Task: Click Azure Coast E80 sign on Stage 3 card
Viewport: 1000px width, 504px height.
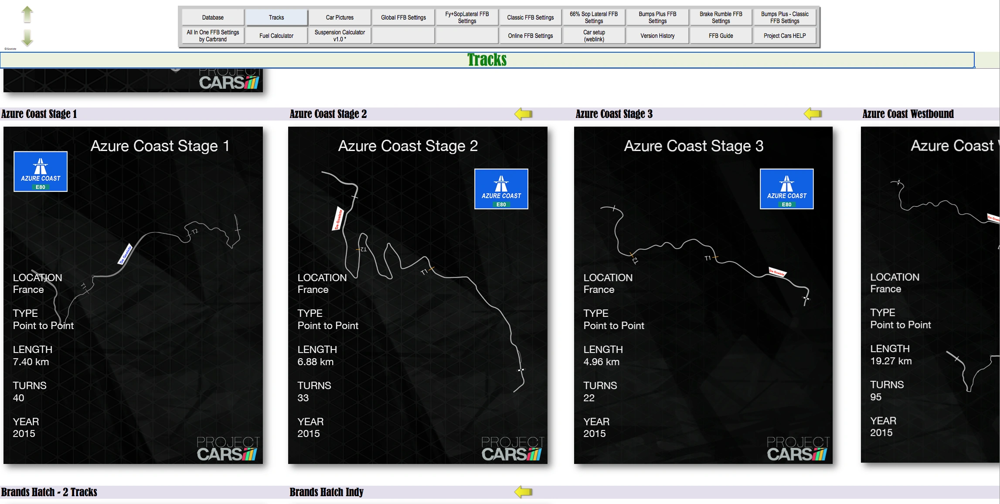Action: coord(786,189)
